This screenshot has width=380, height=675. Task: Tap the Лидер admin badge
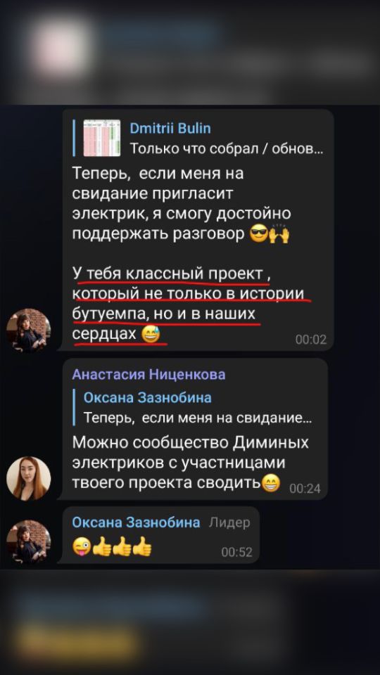(229, 522)
